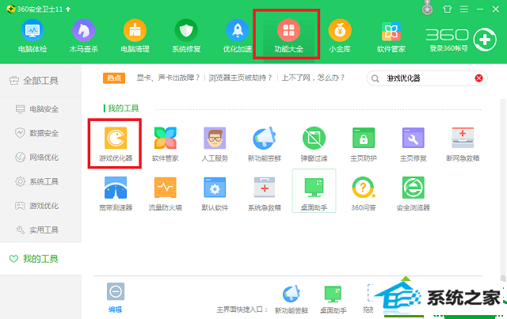Select 游戏优化 category in sidebar
This screenshot has width=507, height=319.
40,206
